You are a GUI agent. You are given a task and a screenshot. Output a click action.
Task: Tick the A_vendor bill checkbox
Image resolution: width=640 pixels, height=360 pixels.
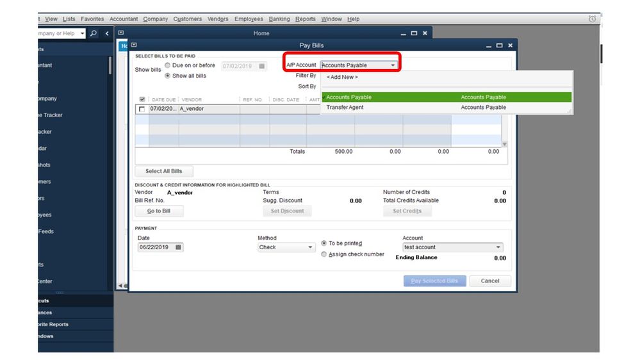(x=142, y=109)
